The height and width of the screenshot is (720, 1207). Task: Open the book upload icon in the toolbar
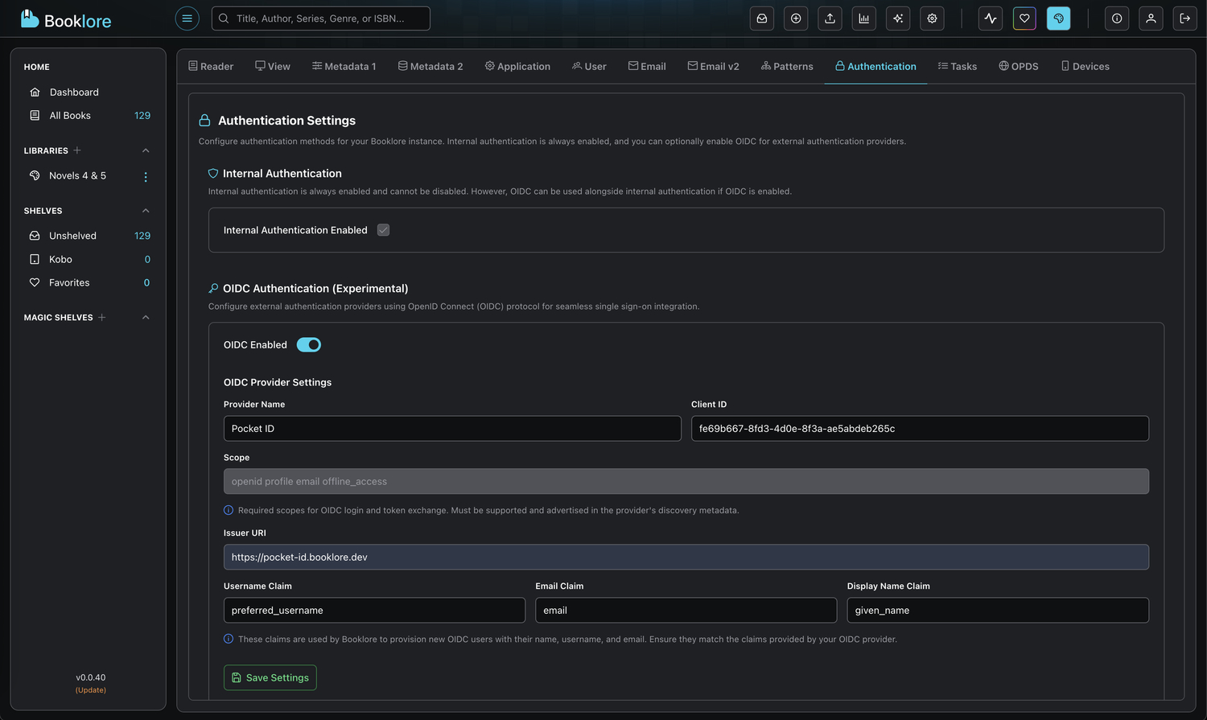point(830,18)
